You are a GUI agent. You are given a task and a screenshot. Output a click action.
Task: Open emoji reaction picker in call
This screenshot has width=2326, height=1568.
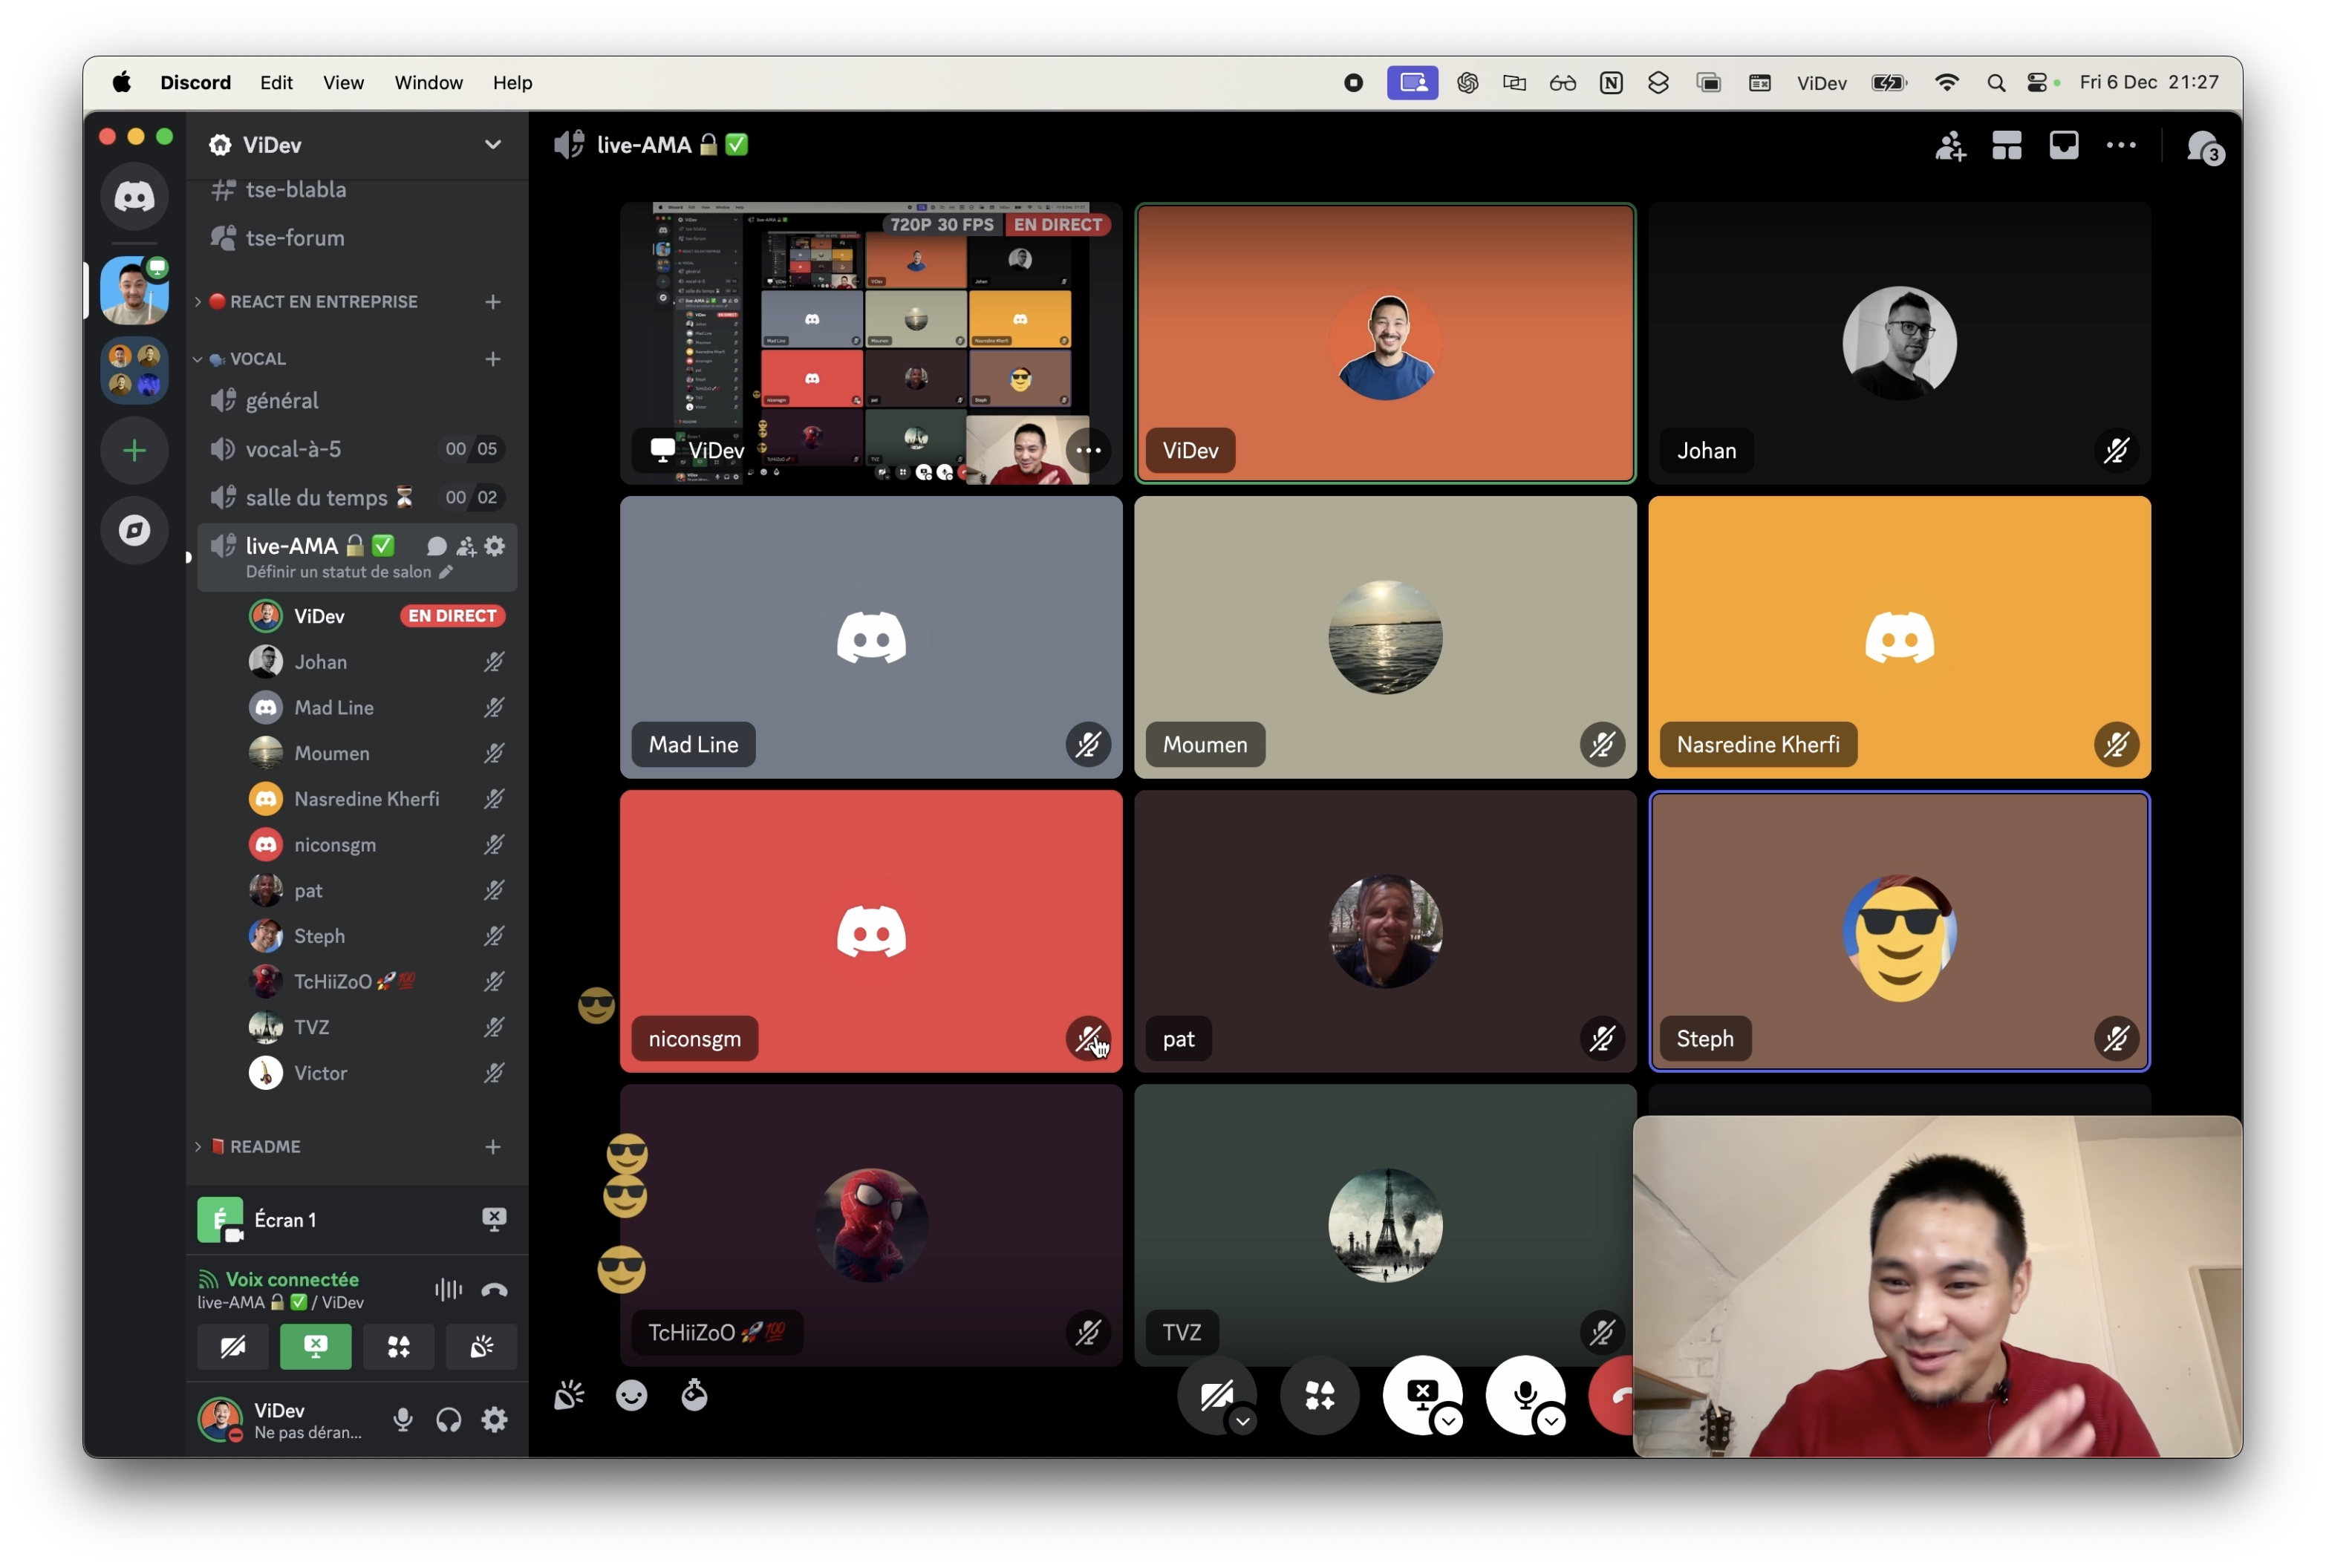point(631,1395)
